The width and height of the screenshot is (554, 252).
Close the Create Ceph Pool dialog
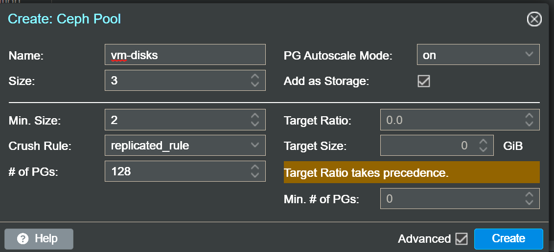click(x=534, y=19)
